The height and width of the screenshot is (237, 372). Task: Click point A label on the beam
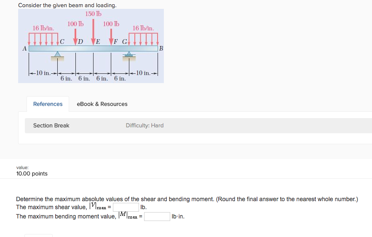point(24,49)
